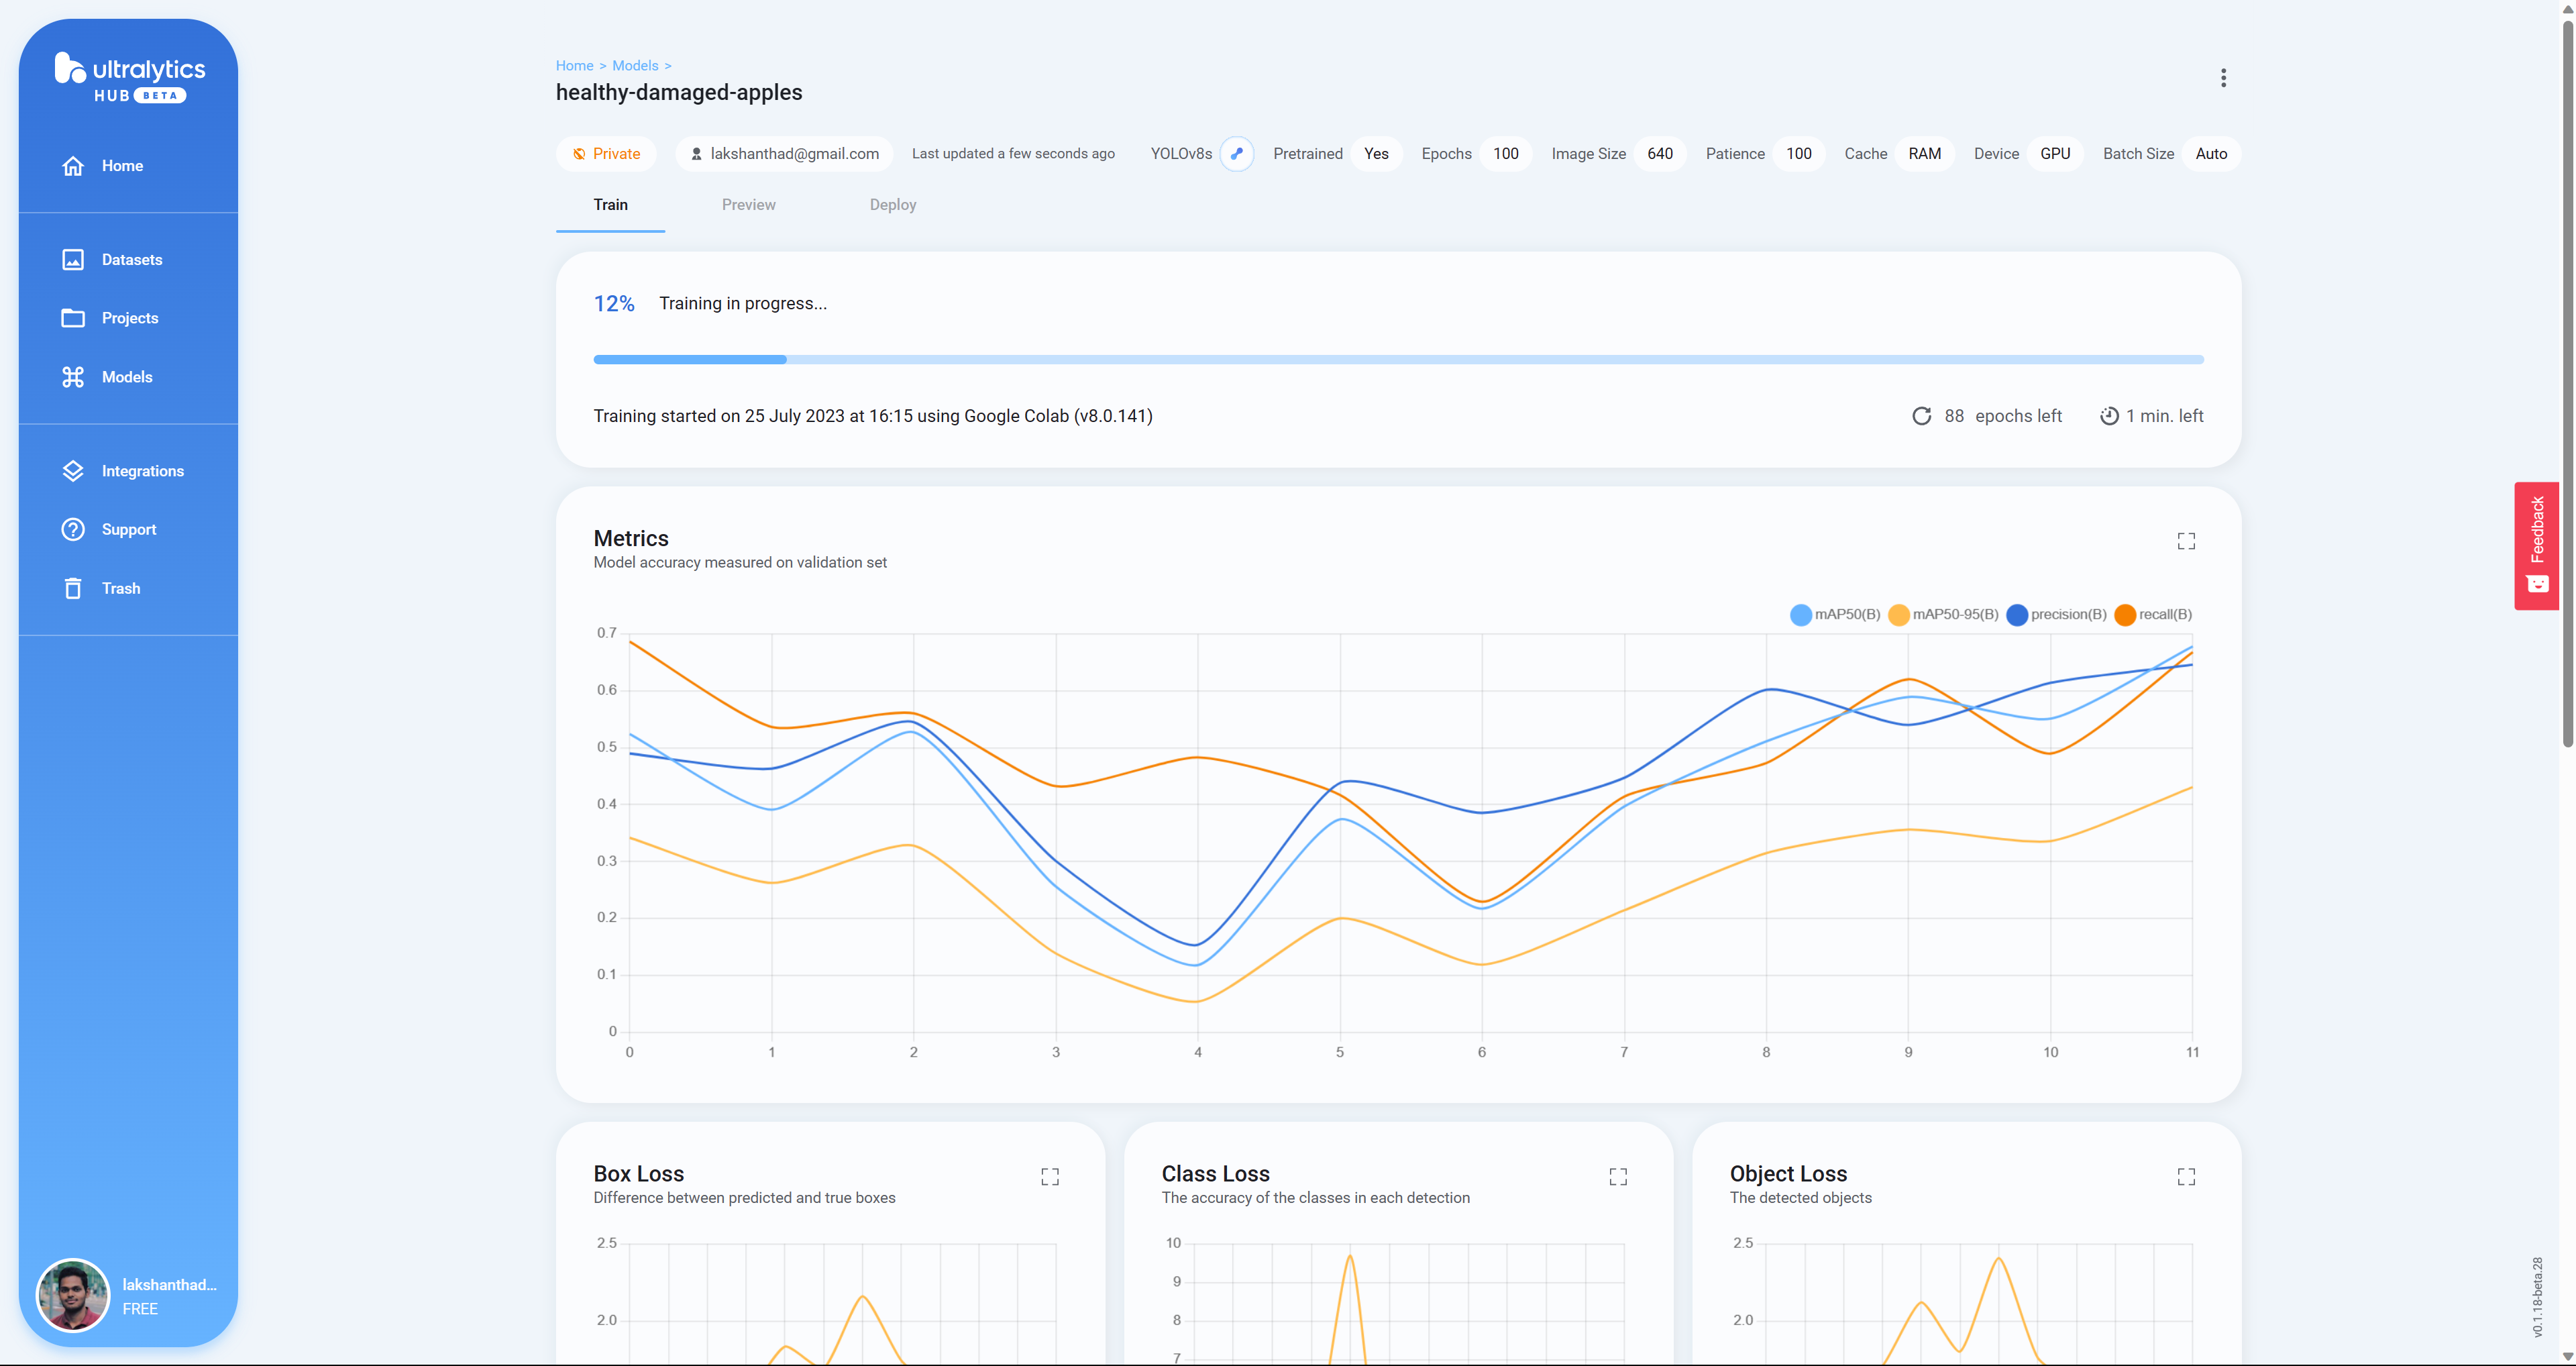2576x1366 pixels.
Task: Open the three-dot more options menu
Action: click(x=2223, y=78)
